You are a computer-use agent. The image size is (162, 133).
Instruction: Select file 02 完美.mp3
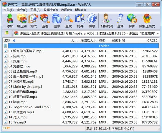pos(81,56)
